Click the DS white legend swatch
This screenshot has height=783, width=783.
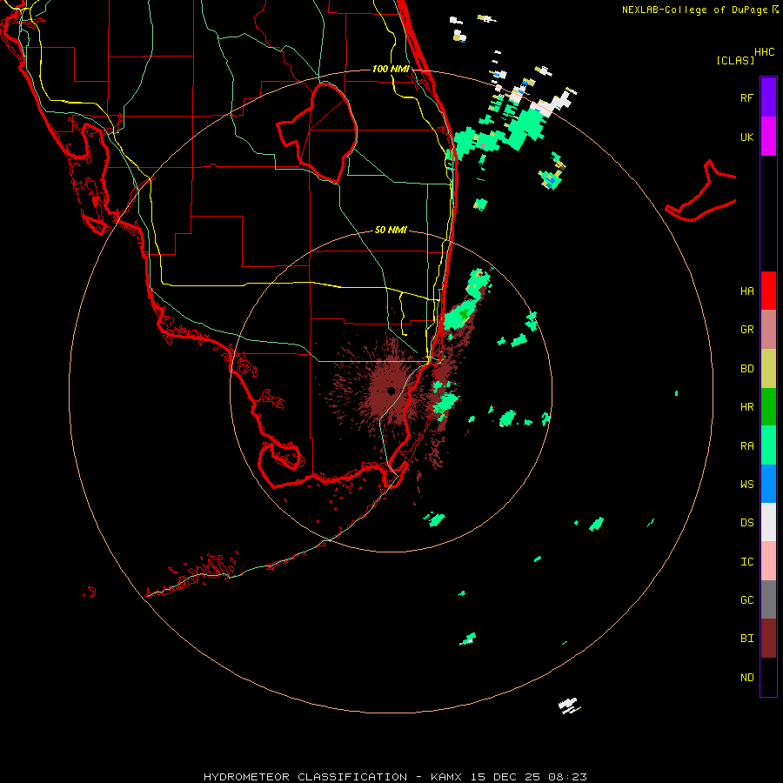tap(768, 522)
